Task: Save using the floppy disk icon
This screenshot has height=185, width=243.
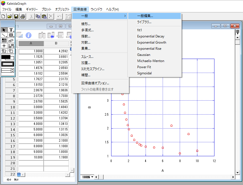Action: 16,16
